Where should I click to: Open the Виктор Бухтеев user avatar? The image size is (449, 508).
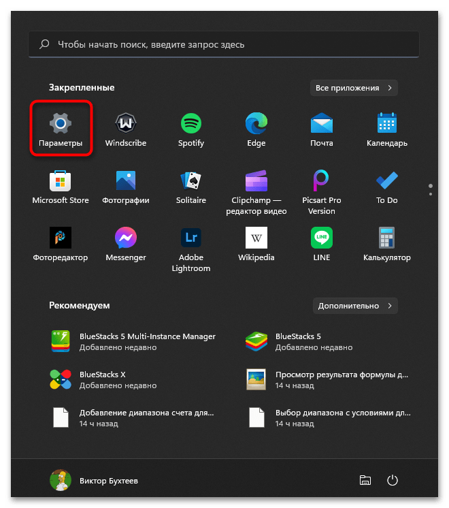(x=61, y=480)
